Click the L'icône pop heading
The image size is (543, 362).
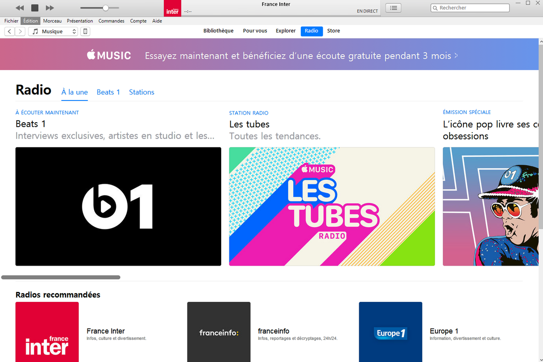491,130
